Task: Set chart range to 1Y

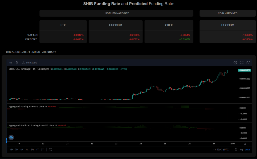Action: tap(37, 149)
